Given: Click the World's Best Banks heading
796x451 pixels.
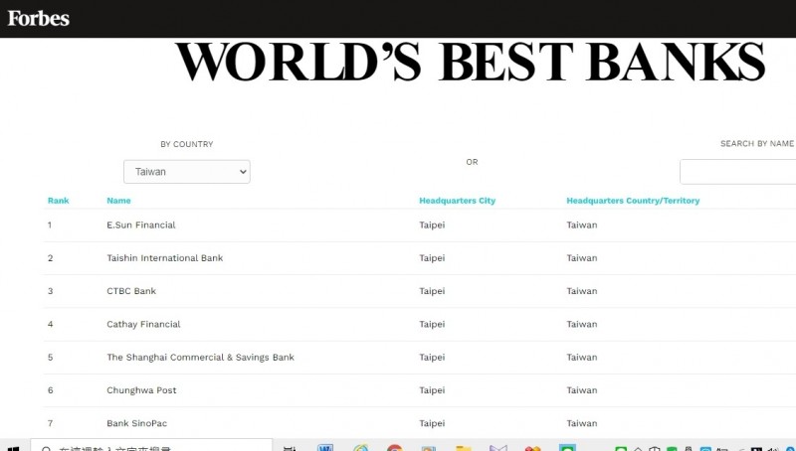Looking at the screenshot, I should (470, 63).
